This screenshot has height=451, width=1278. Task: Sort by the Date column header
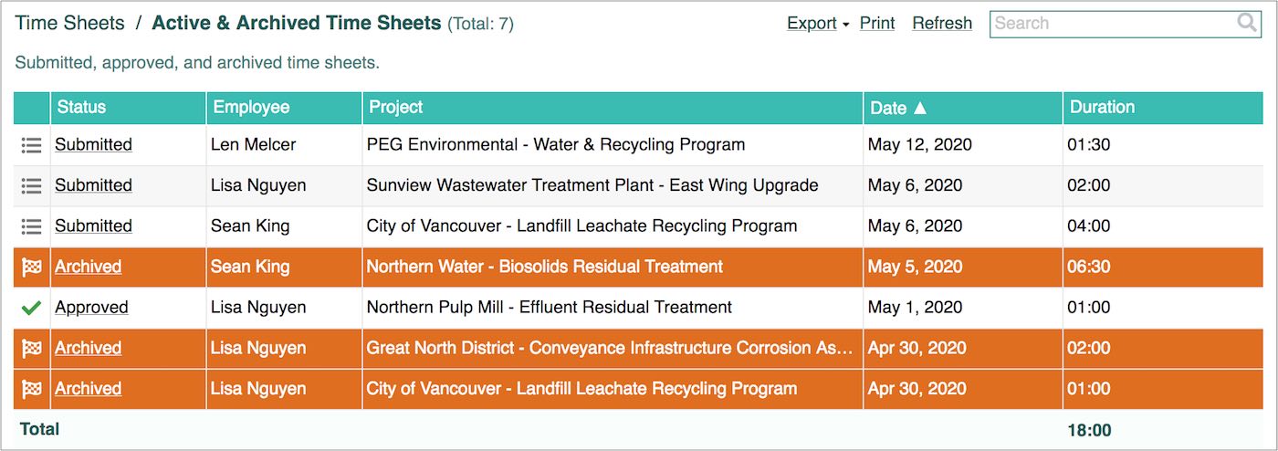point(898,108)
